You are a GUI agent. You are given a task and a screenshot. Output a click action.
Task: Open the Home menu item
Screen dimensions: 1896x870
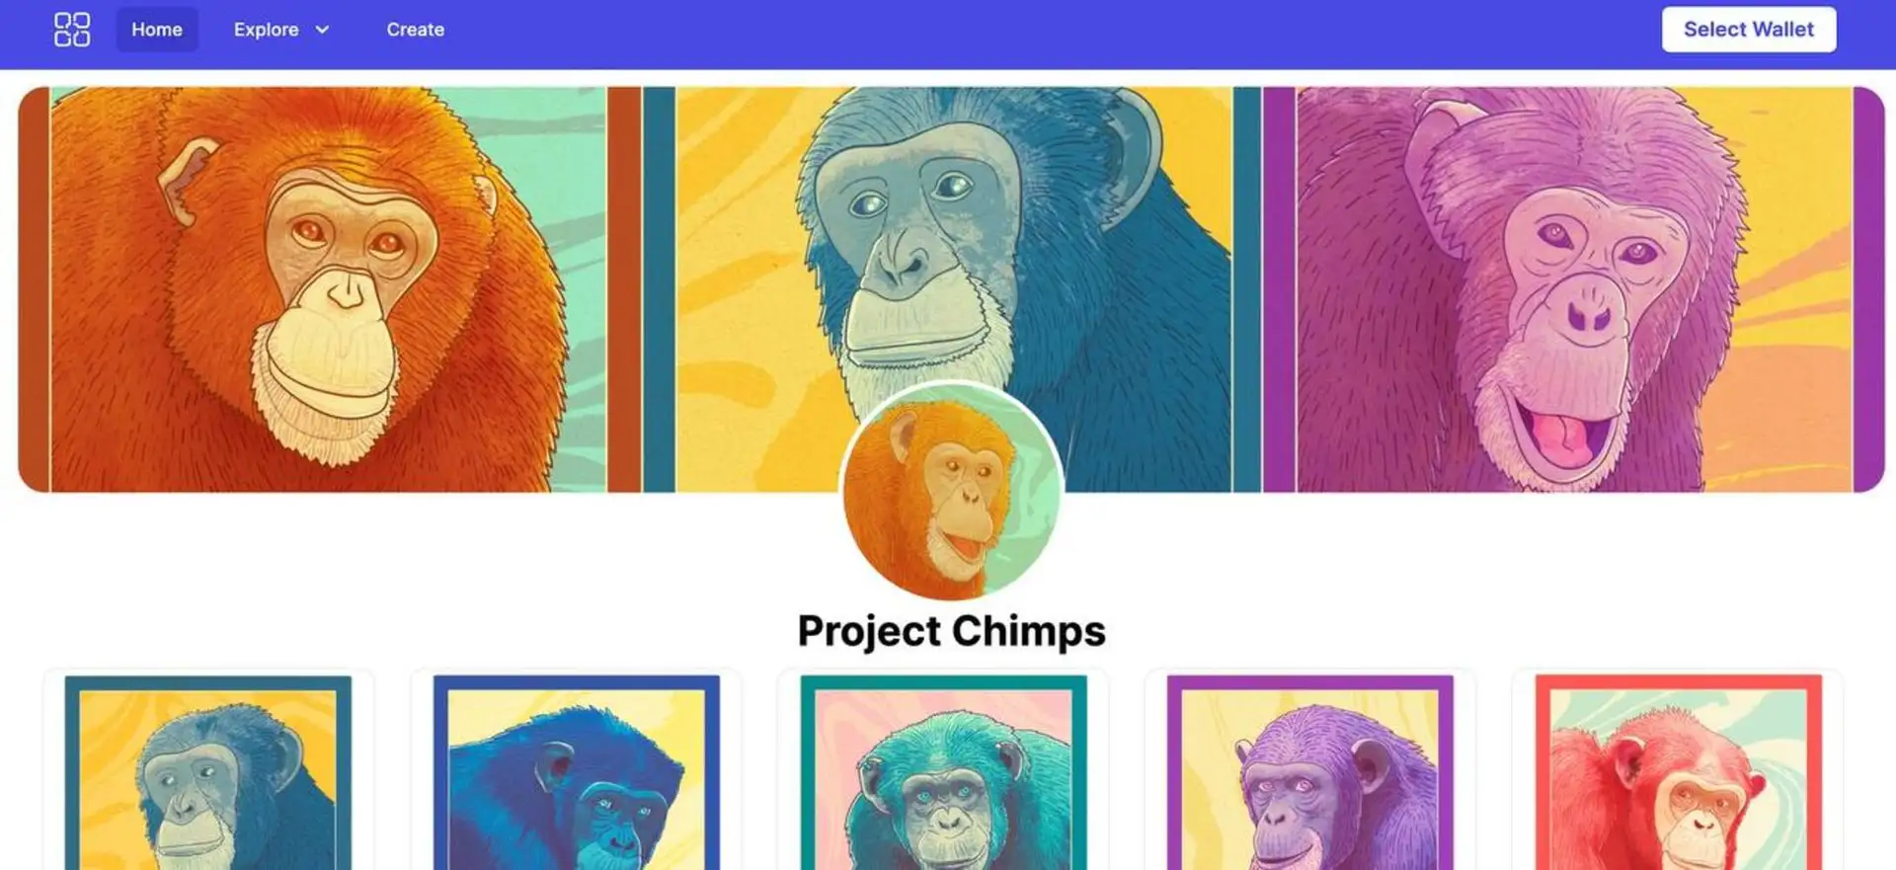coord(157,30)
